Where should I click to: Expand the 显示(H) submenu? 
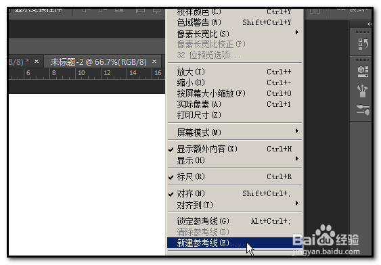click(235, 160)
